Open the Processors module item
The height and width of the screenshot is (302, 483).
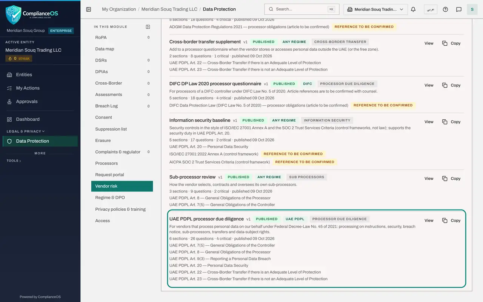122,163
